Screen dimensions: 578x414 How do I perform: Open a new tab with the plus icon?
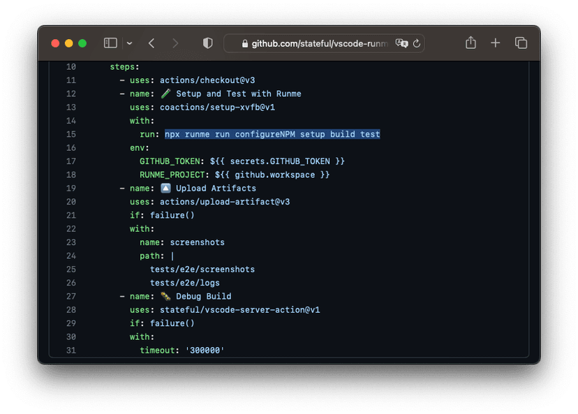495,43
